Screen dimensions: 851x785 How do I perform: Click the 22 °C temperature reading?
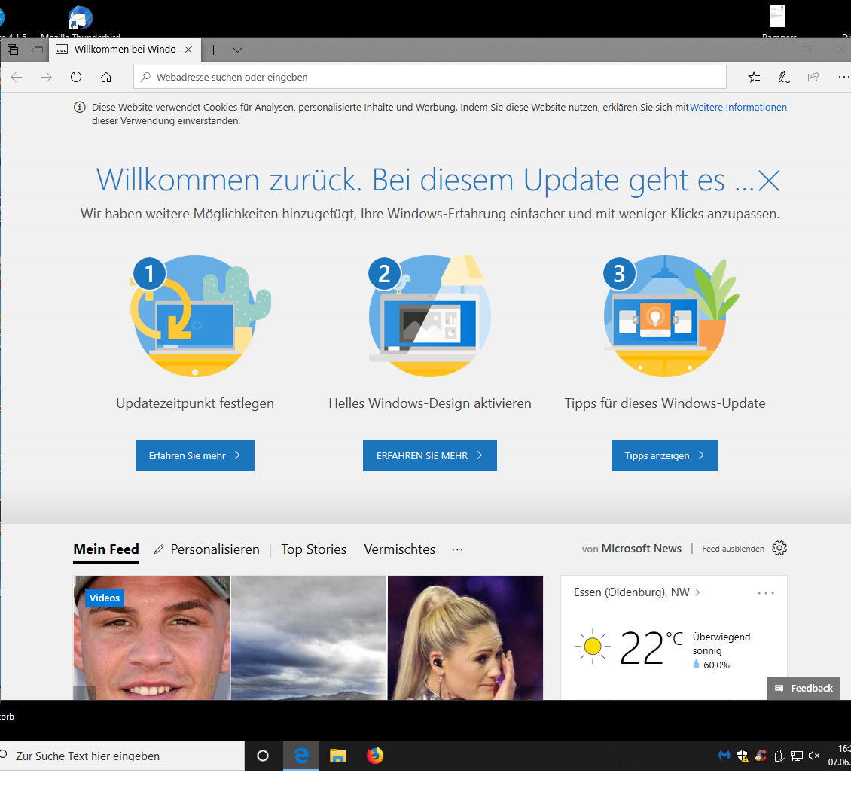pyautogui.click(x=651, y=647)
